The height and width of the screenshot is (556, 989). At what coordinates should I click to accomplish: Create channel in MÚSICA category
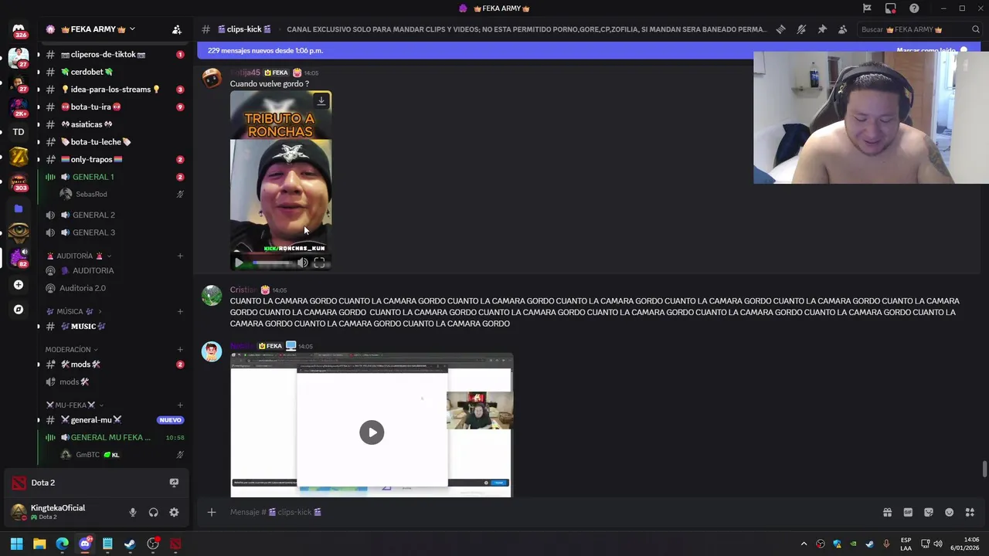[180, 311]
